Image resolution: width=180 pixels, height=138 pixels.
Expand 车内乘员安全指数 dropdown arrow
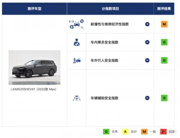coord(147,42)
